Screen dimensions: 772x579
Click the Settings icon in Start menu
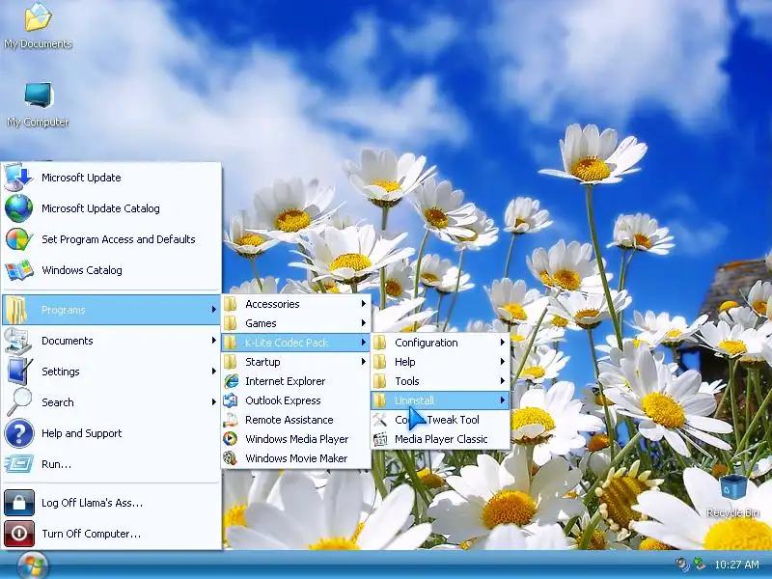[x=18, y=372]
